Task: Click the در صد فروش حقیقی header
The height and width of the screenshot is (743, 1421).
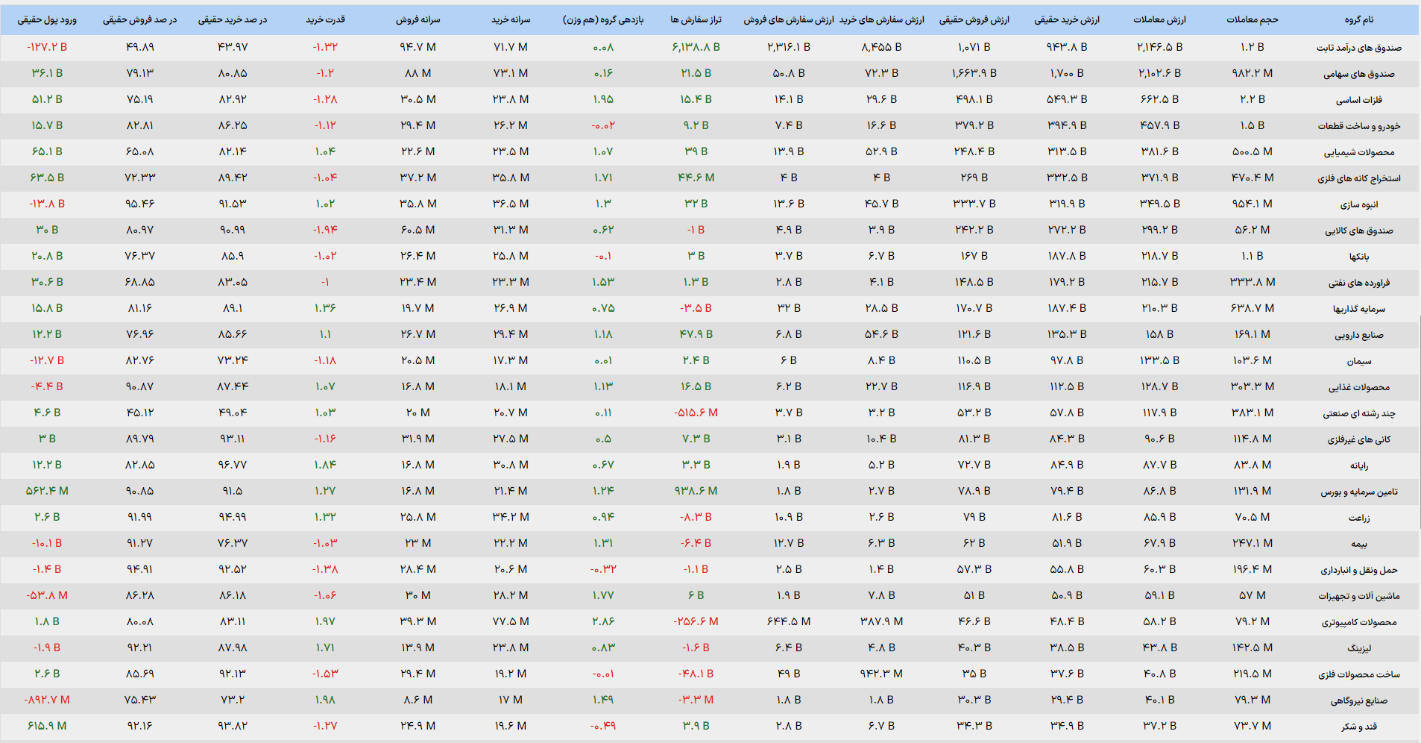Action: pyautogui.click(x=139, y=20)
